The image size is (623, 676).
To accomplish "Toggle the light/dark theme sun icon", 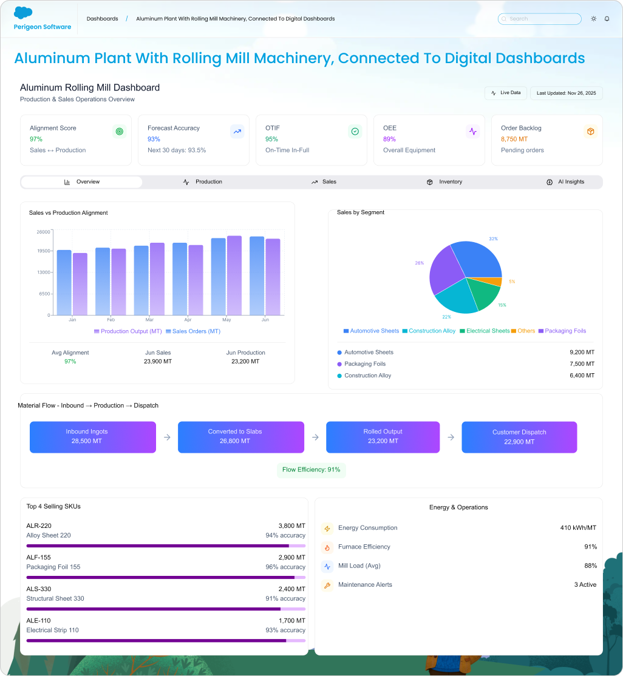I will pos(593,19).
